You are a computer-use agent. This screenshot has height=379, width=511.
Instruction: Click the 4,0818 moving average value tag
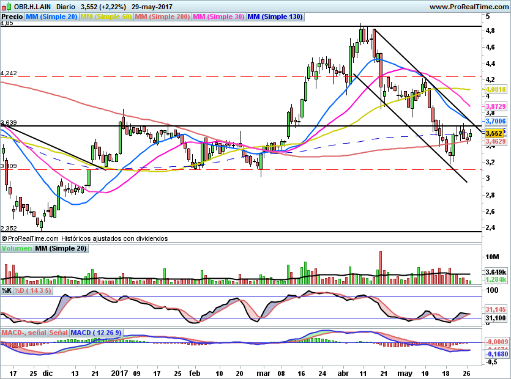tap(496, 89)
